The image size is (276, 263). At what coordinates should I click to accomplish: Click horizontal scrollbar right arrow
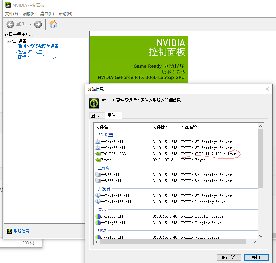point(255,242)
